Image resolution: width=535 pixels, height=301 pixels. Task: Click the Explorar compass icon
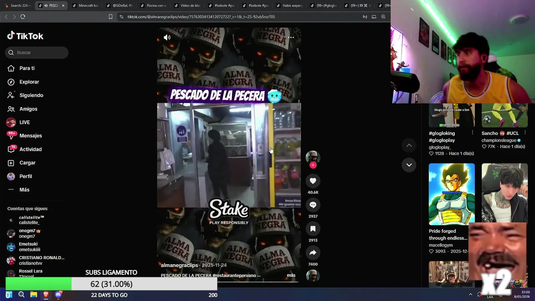tap(11, 82)
